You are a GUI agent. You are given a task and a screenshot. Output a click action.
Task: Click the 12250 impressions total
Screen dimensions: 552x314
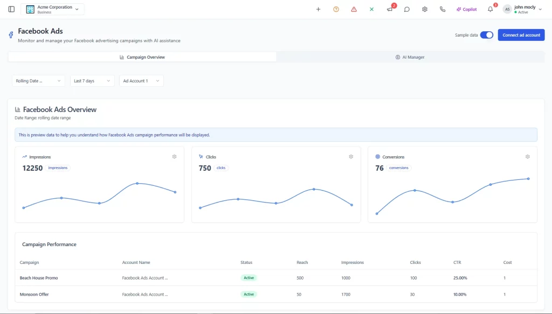tap(32, 168)
